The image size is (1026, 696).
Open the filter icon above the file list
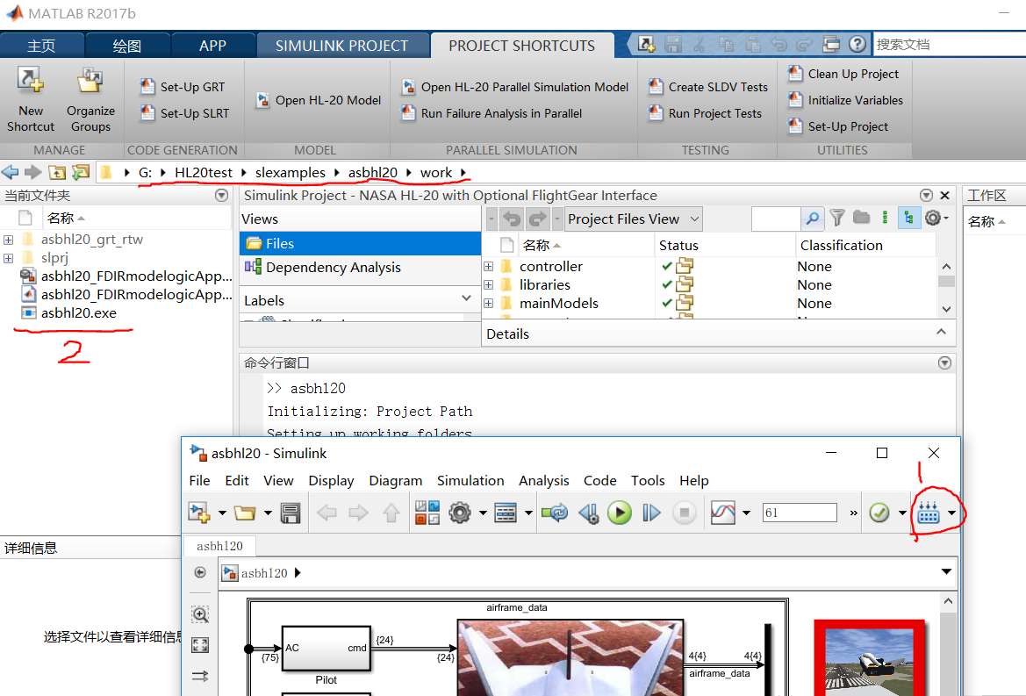(838, 219)
